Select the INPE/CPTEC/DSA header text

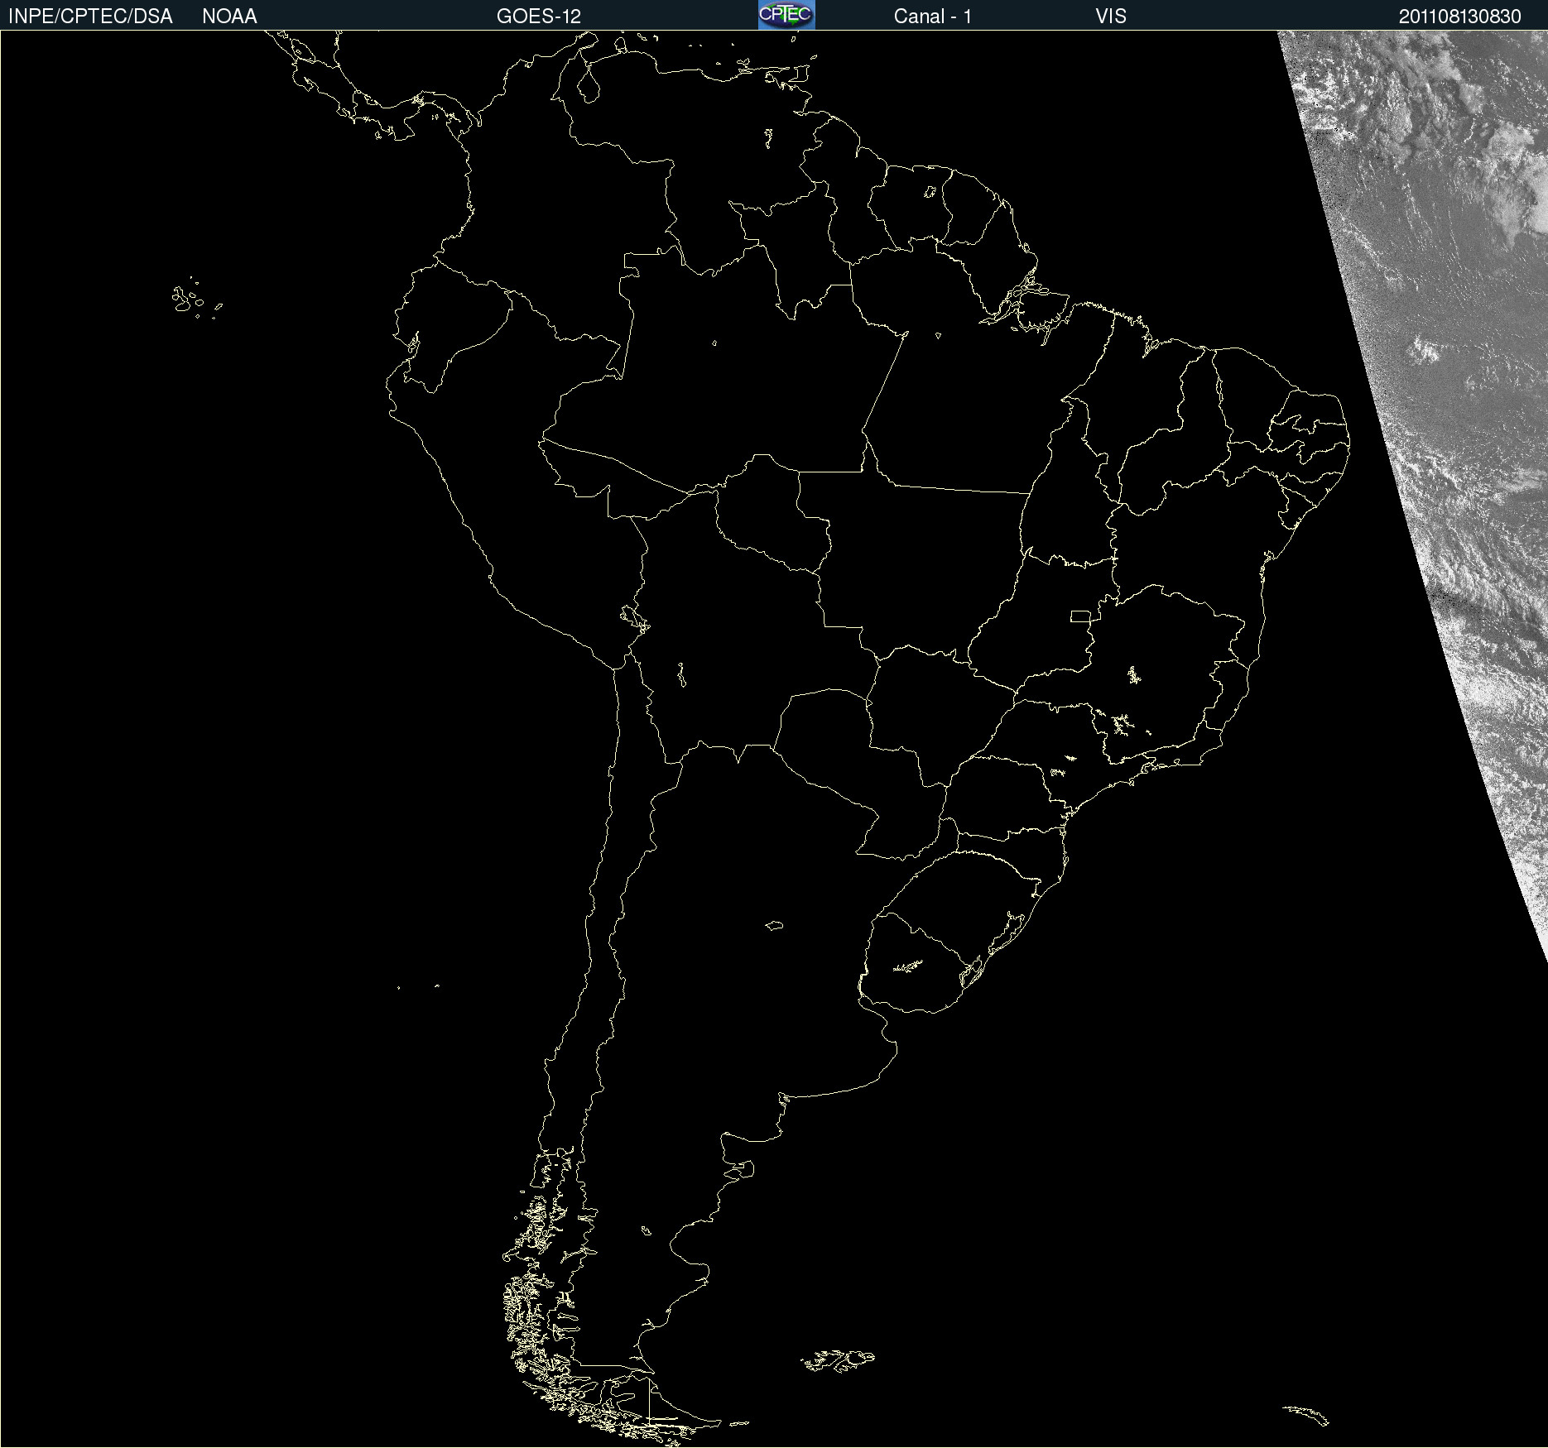(x=90, y=17)
